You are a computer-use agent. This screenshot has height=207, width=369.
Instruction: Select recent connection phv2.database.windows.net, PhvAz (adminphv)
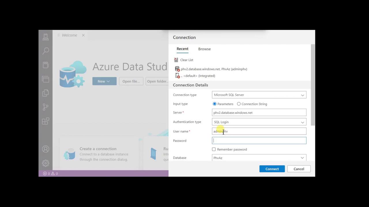pos(214,69)
